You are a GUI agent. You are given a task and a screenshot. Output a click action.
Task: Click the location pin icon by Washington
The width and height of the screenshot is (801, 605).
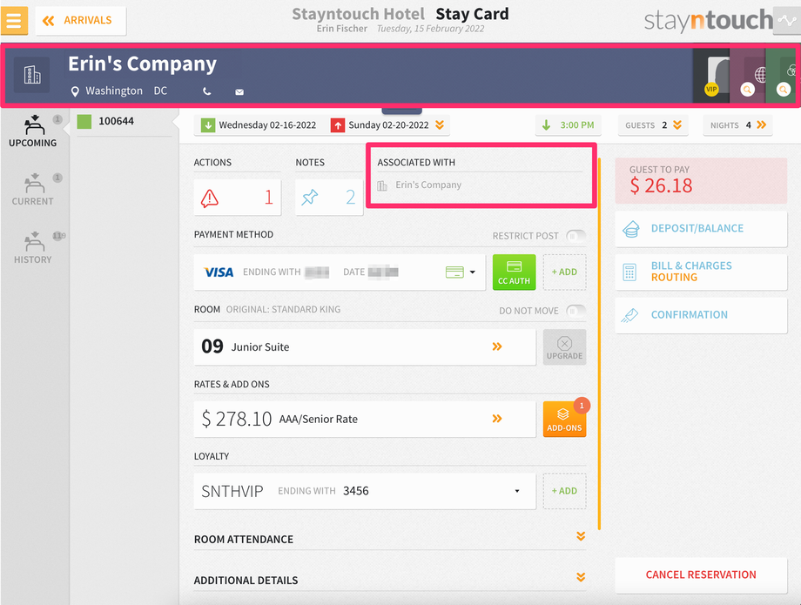[75, 91]
